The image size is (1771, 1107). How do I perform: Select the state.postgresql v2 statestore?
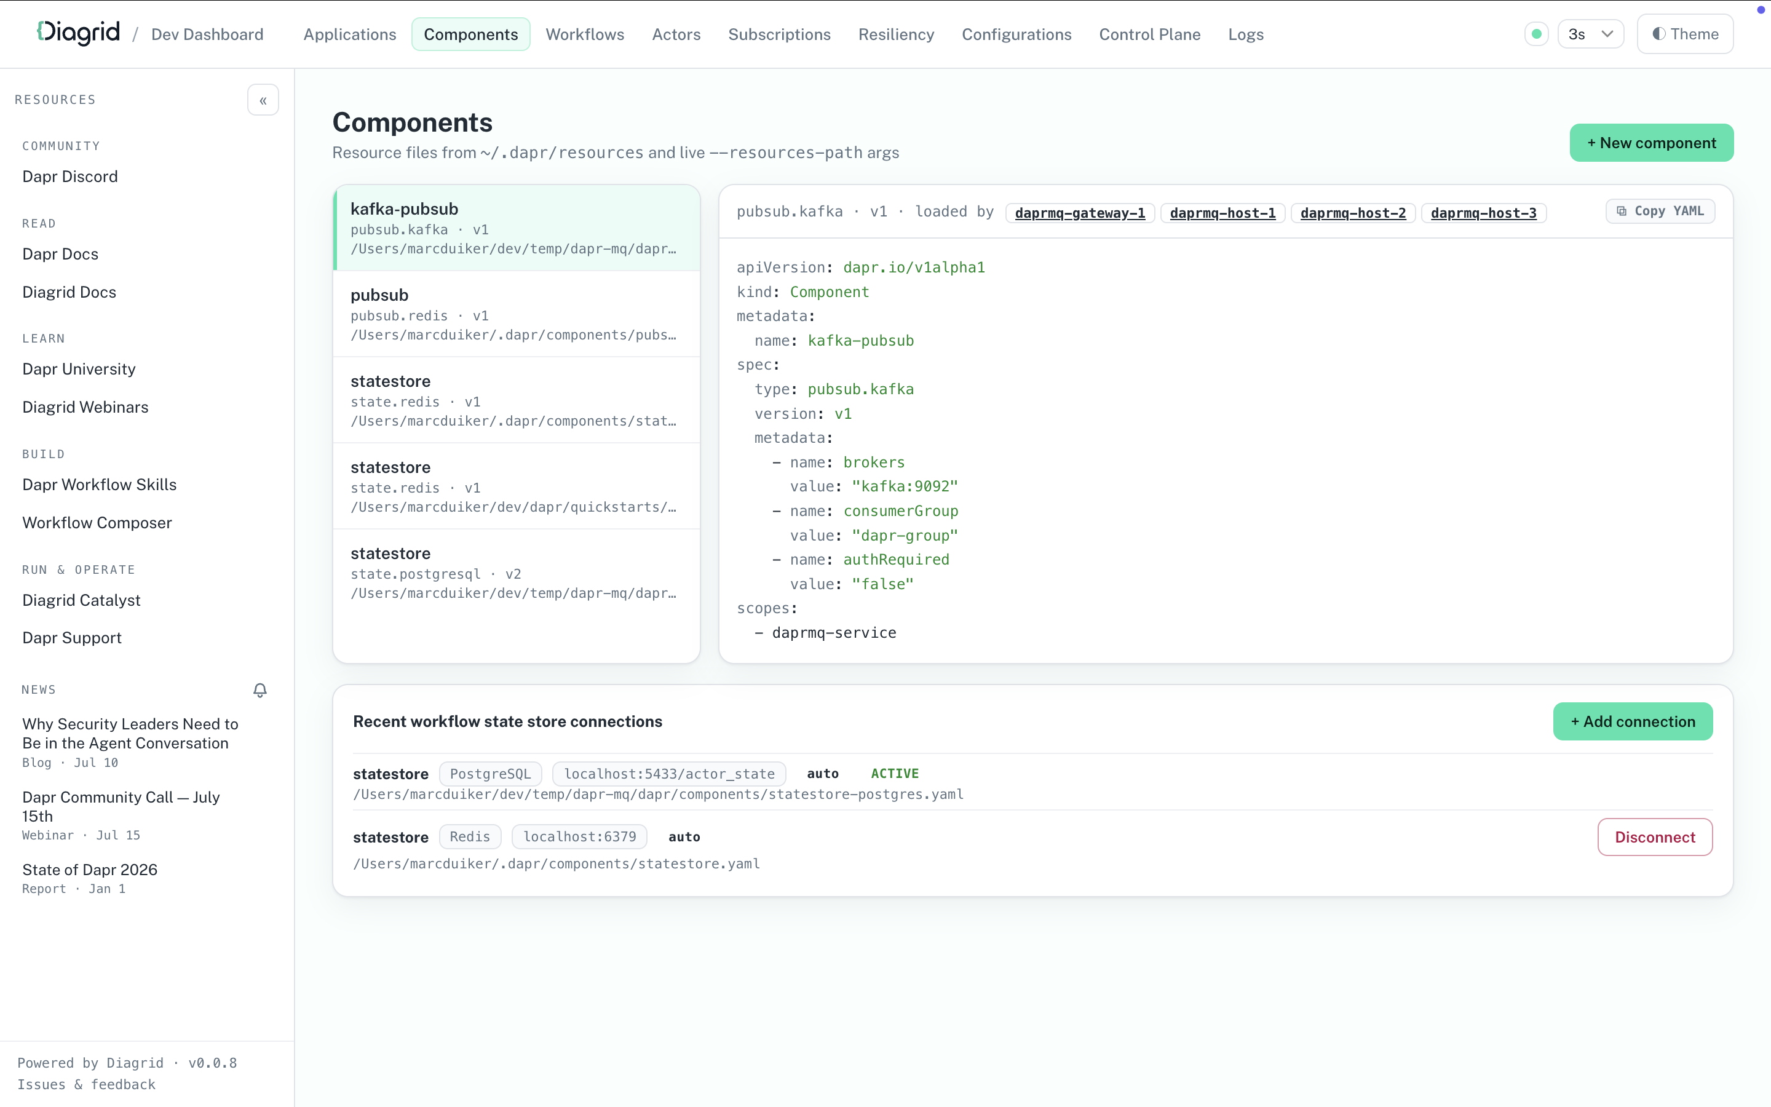(x=517, y=573)
